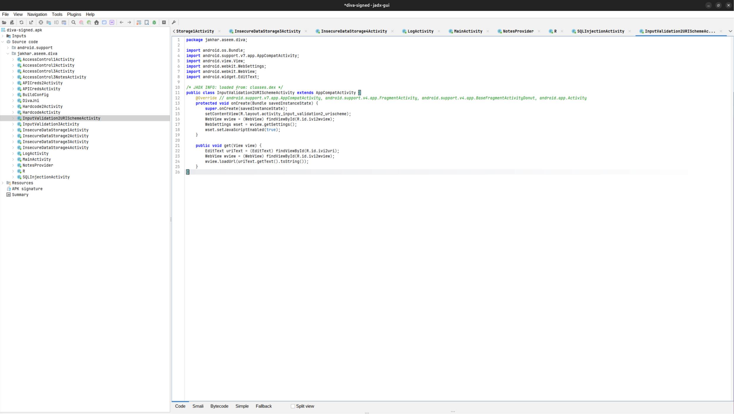Click the log viewer list icon

pyautogui.click(x=164, y=22)
